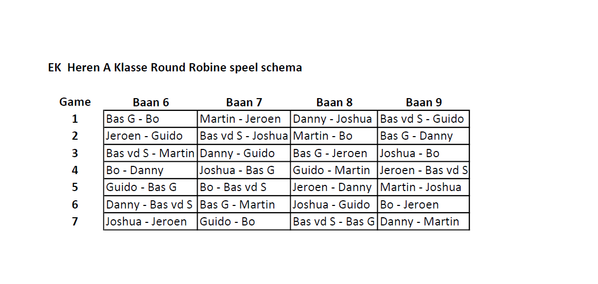
Task: Select game number 5 row label
Action: (75, 187)
